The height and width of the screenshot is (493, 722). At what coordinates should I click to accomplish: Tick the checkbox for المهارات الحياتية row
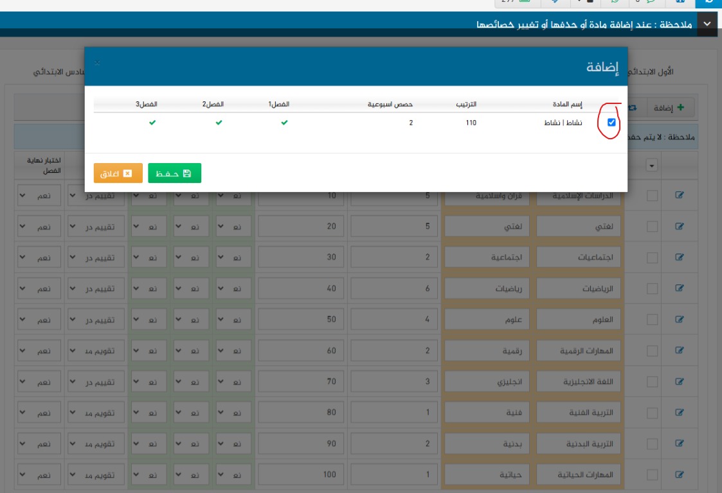[x=652, y=475]
